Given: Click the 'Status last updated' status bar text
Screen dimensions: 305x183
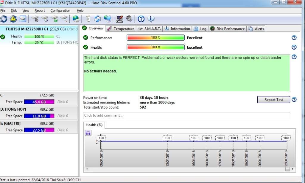Looking at the screenshot, I should point(40,180).
